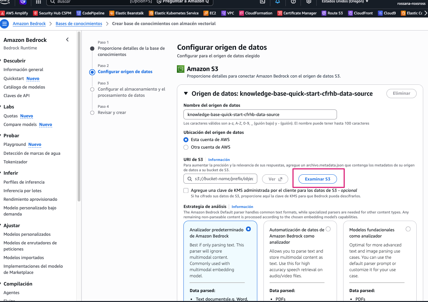Click the Ver button beside the S3 URI
Viewport: 428px width, 302px height.
tap(274, 179)
